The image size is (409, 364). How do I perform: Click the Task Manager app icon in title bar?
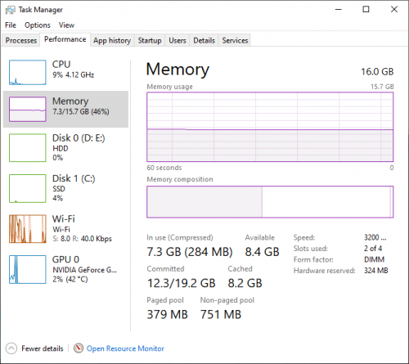11,10
